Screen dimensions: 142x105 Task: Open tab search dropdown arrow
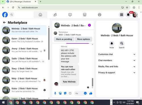click(3, 2)
